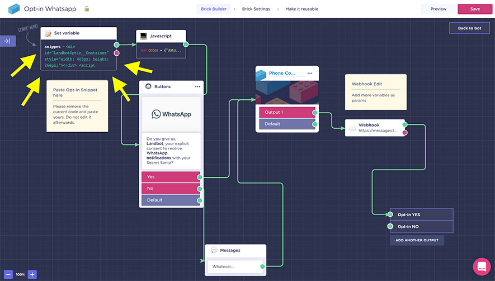Open the snippet variable code field
This screenshot has width=495, height=281.
click(78, 56)
